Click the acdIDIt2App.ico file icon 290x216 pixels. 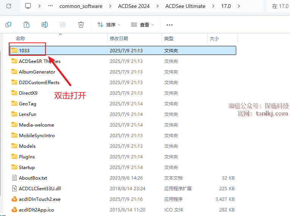pyautogui.click(x=14, y=210)
